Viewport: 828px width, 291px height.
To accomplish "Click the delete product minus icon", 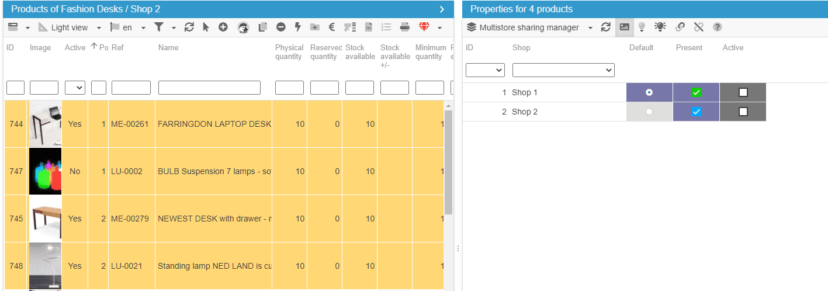I will point(281,27).
